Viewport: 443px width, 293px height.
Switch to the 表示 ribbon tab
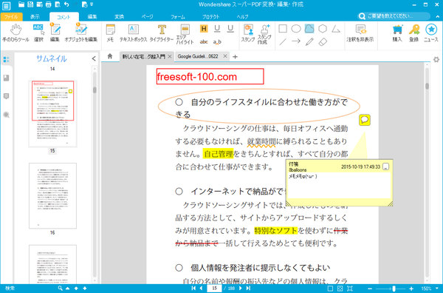[35, 17]
